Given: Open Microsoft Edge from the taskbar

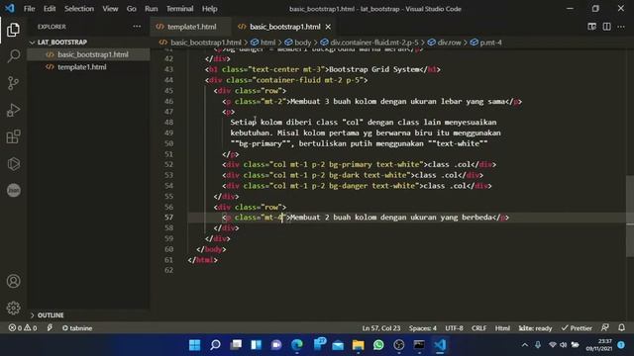Looking at the screenshot, I should 297,345.
